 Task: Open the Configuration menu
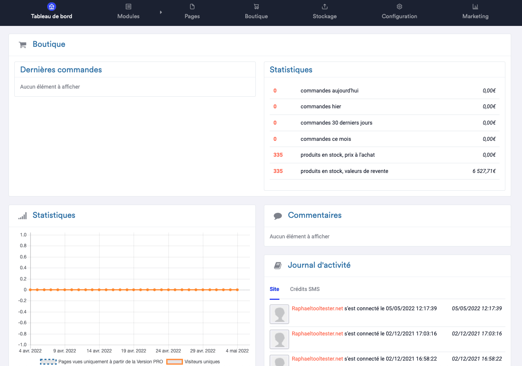tap(399, 16)
